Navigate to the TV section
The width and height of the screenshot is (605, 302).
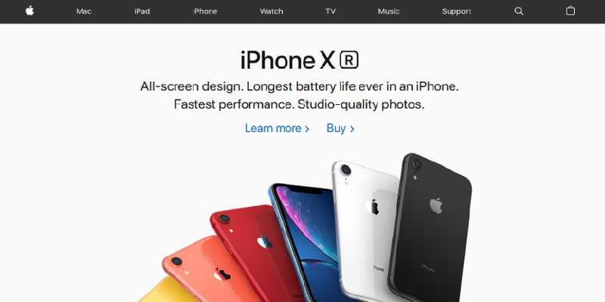[x=330, y=11]
